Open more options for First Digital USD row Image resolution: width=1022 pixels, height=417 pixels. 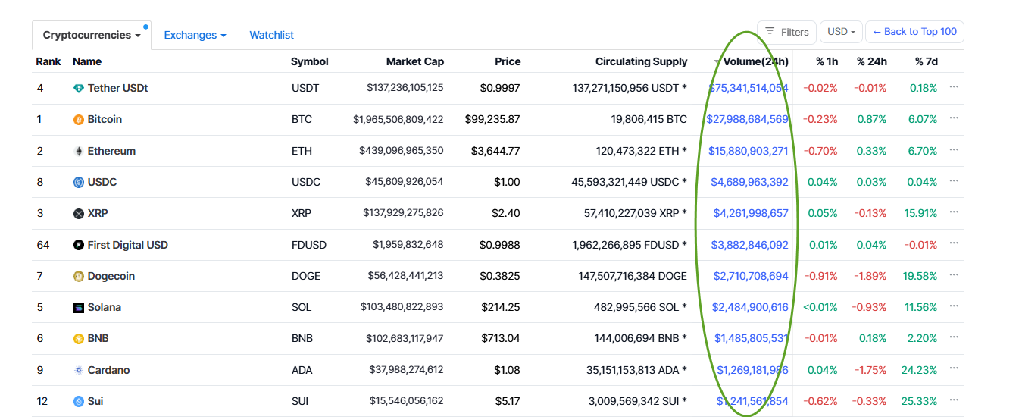[954, 243]
